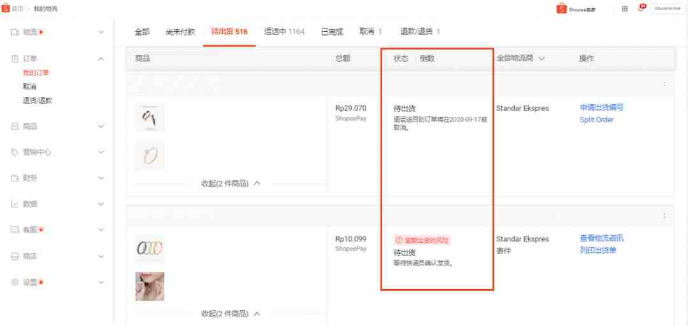This screenshot has width=688, height=326.
Task: Click the 寄件 text in second order
Action: click(x=504, y=252)
